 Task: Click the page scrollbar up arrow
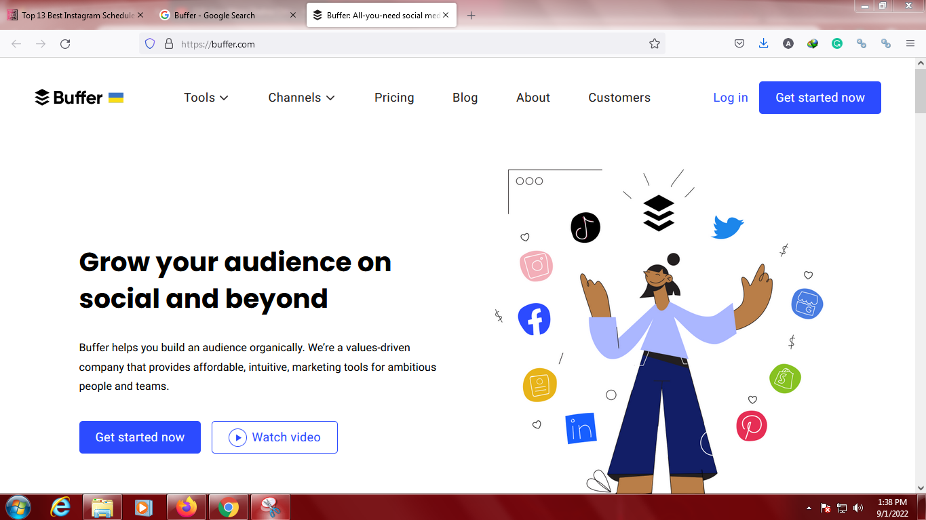point(921,63)
